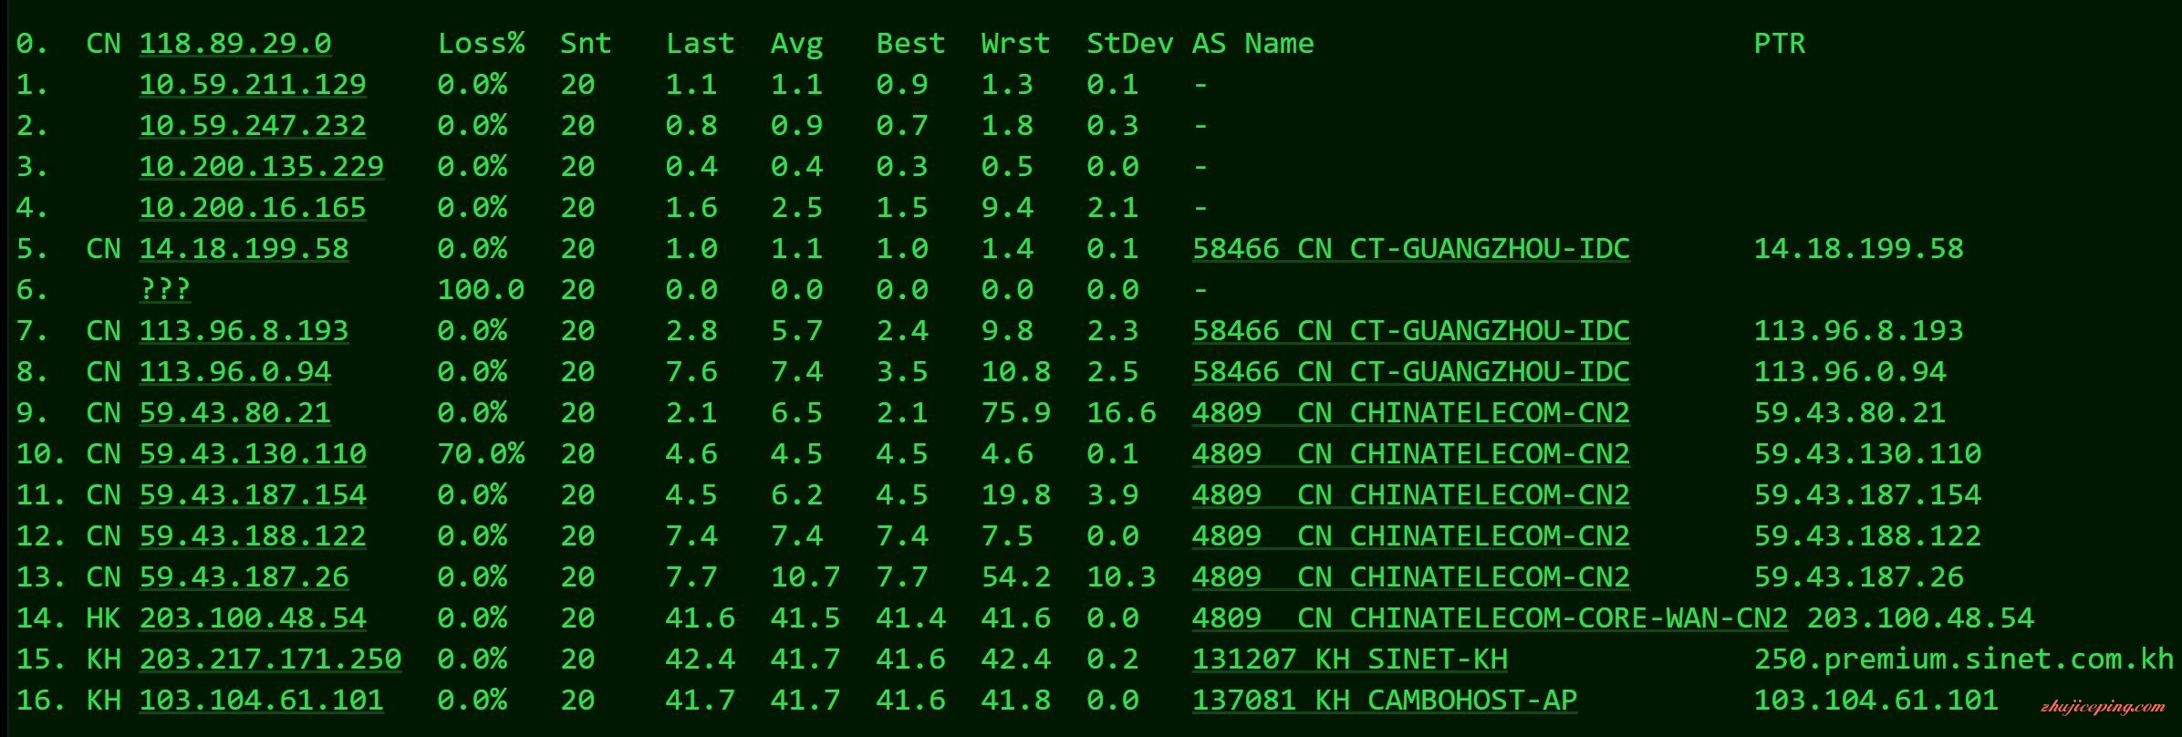This screenshot has height=737, width=2182.
Task: Select the 250.premium.sinet.com.kh PTR hostname
Action: (x=1963, y=659)
